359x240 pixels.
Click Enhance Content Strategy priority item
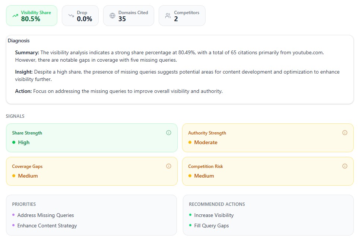point(47,226)
